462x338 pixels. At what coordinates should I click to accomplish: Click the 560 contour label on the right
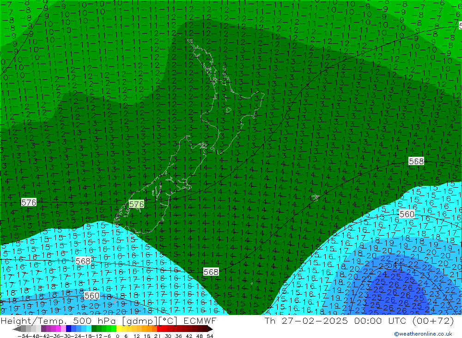(x=407, y=214)
